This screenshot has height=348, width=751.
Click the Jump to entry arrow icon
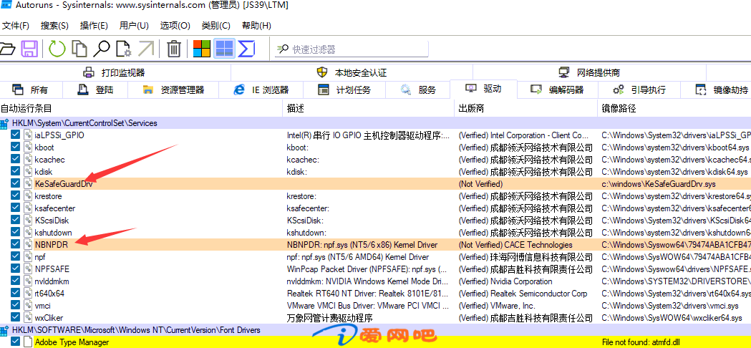coord(147,49)
